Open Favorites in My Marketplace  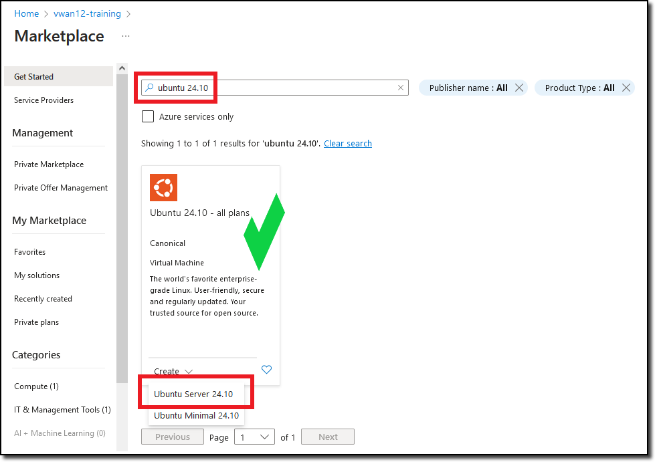tap(29, 252)
